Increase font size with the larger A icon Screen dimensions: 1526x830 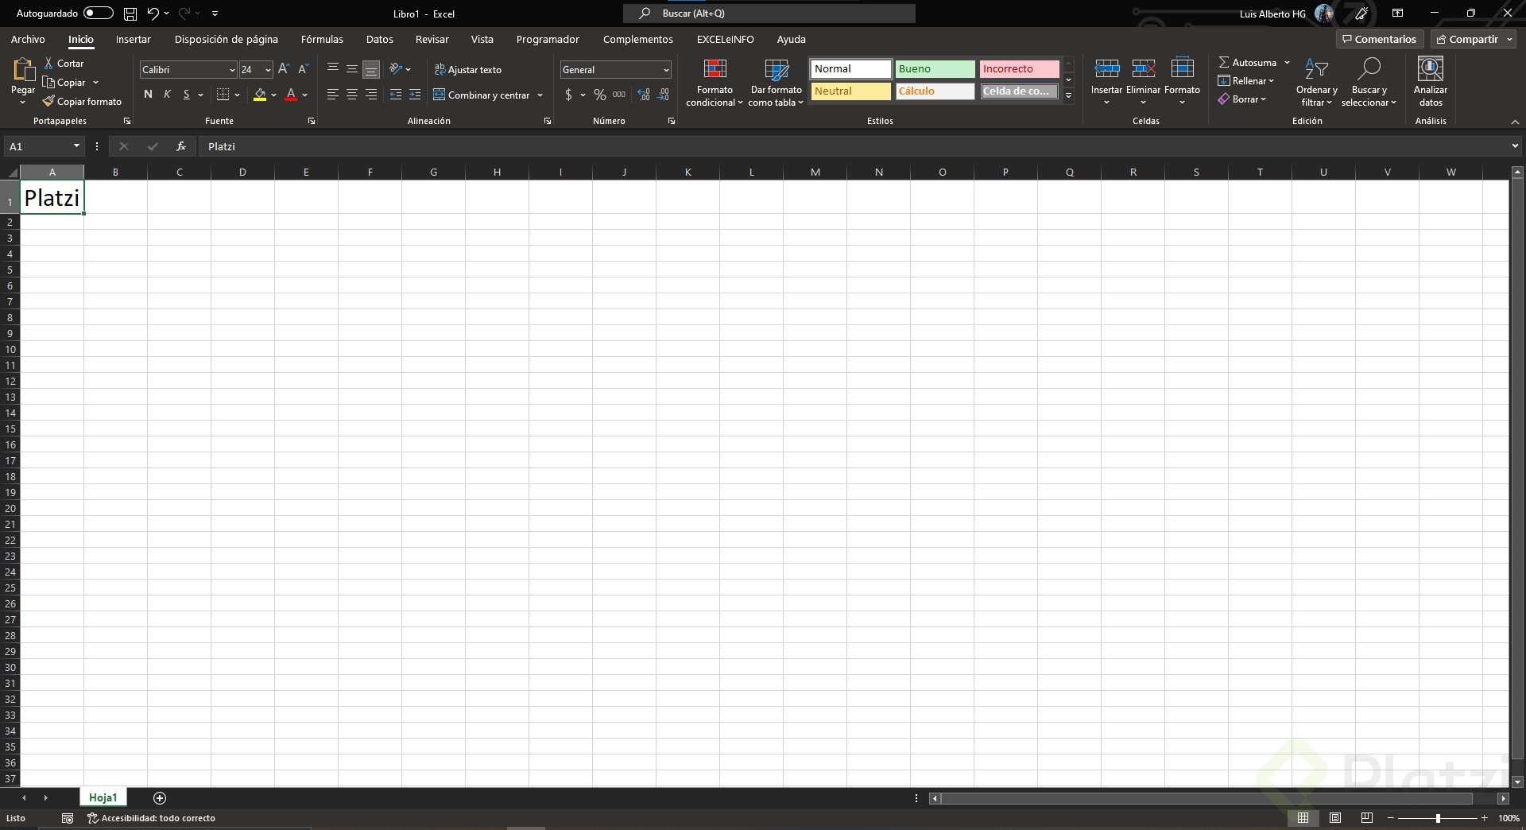click(284, 69)
